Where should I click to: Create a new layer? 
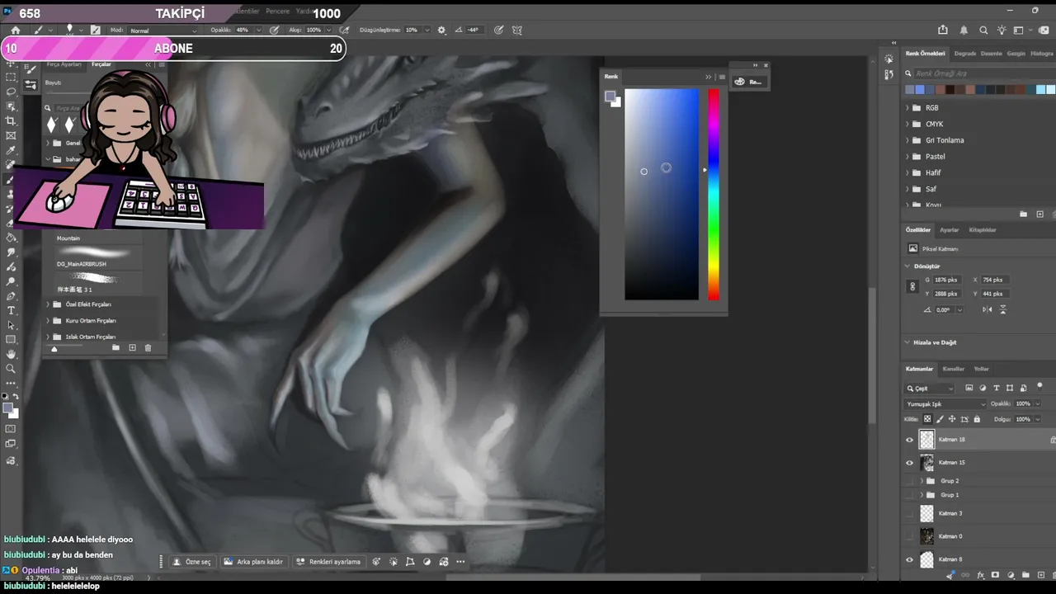[x=1039, y=575]
